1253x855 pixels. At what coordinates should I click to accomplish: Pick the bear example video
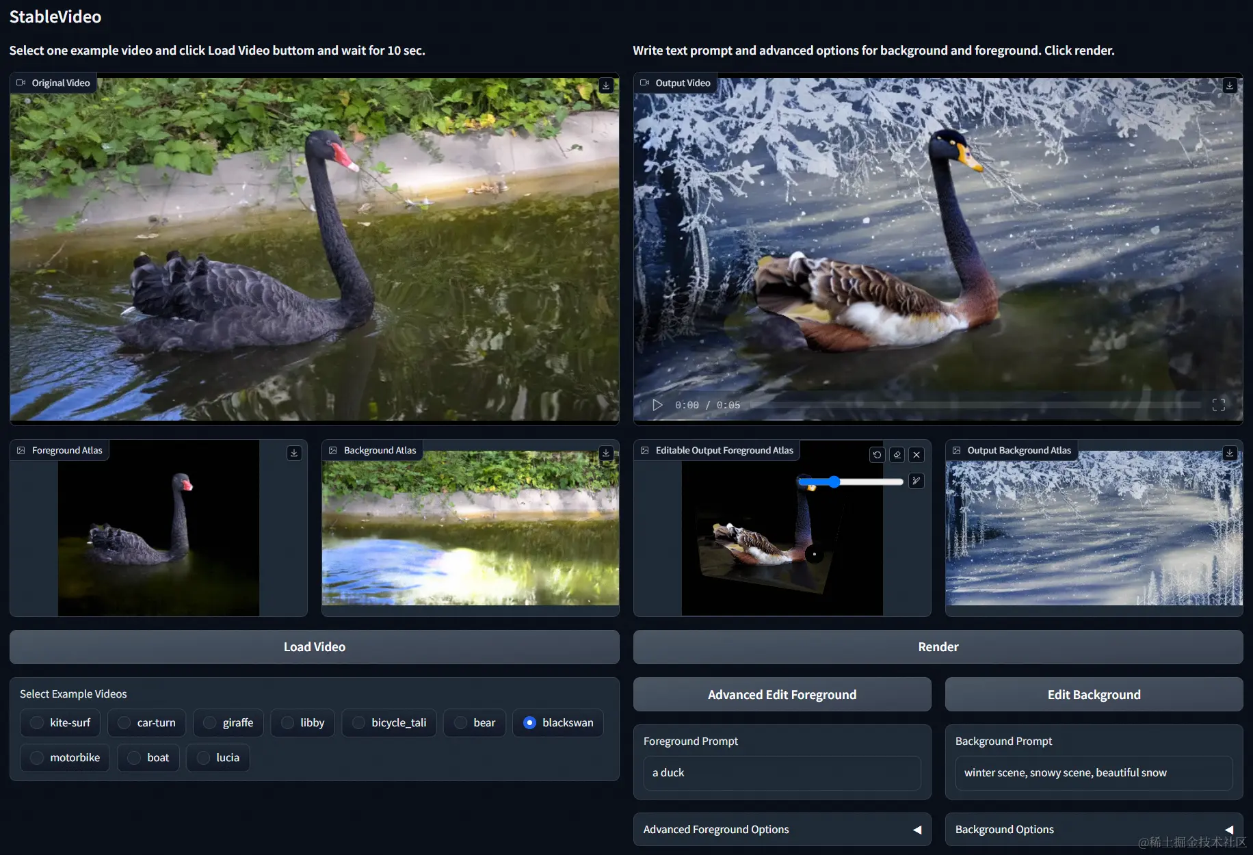pyautogui.click(x=475, y=722)
